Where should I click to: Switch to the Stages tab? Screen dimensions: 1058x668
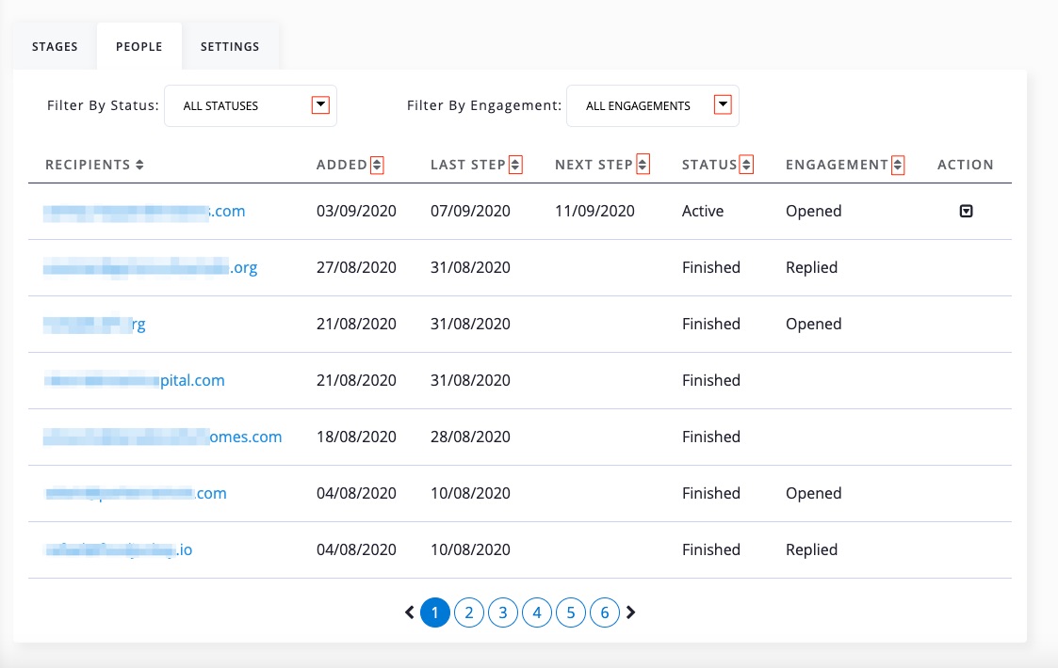(55, 46)
